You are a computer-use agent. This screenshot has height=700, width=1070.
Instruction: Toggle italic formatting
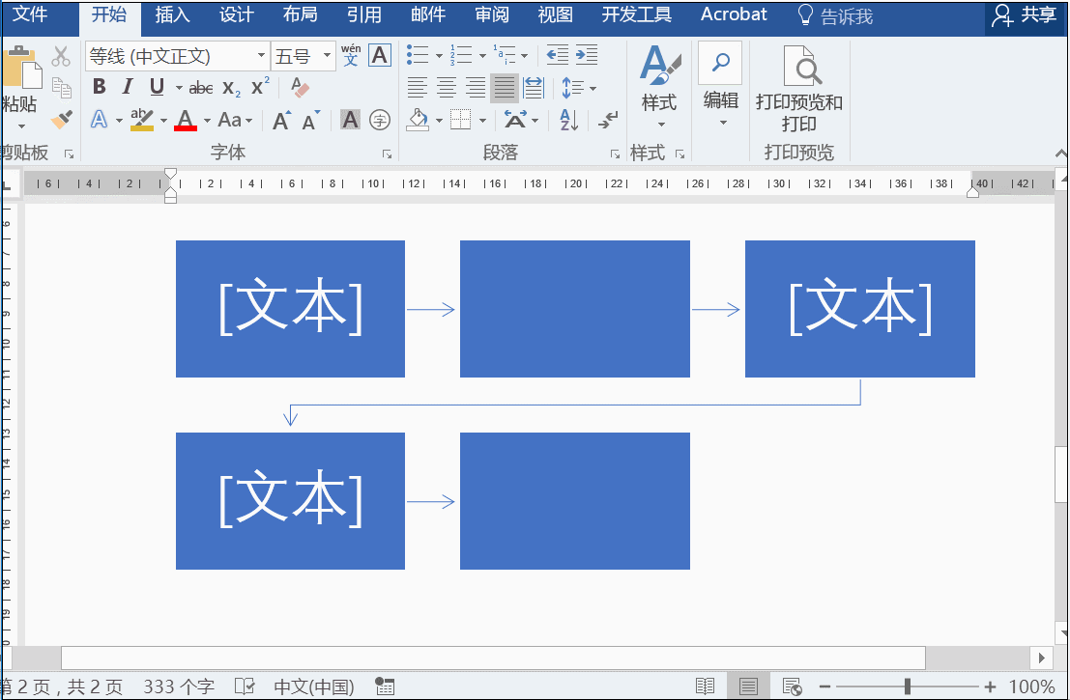tap(128, 87)
